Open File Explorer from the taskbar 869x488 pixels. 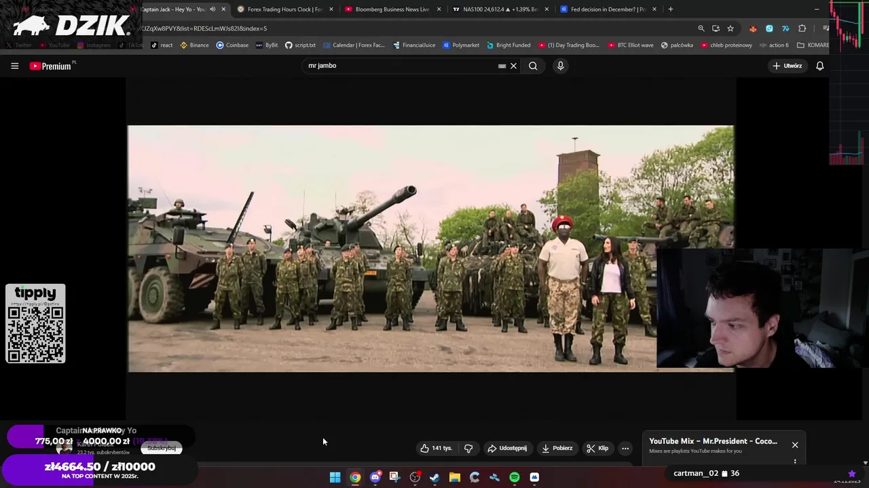454,477
